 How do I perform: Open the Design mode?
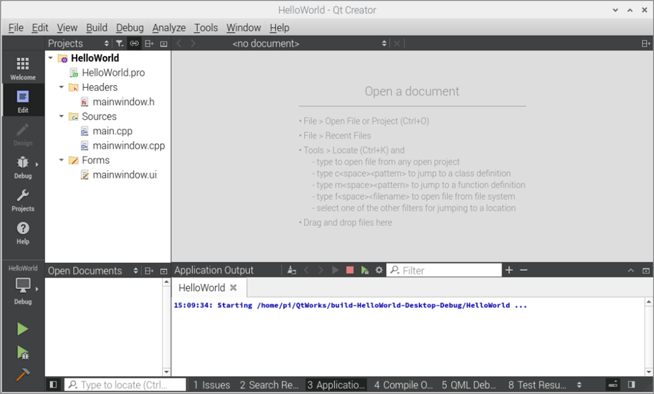(x=23, y=134)
